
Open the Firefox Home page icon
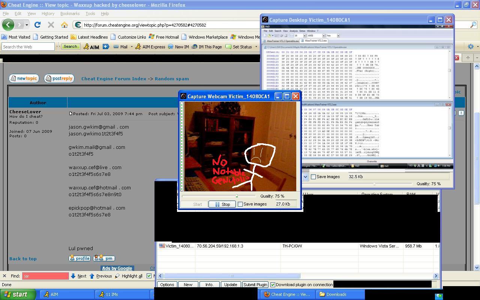point(64,25)
